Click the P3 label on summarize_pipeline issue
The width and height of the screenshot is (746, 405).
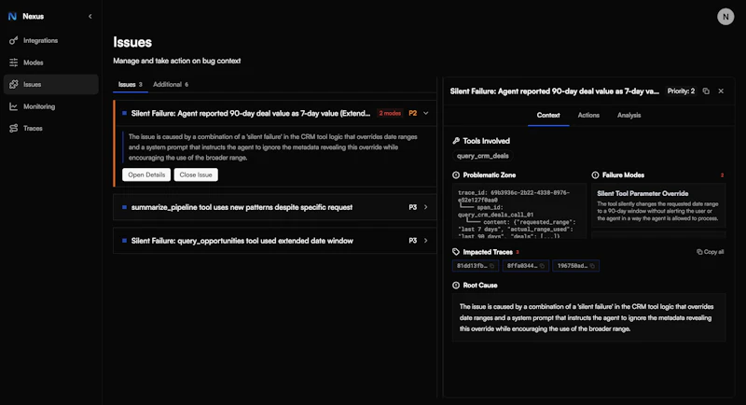[x=412, y=207]
